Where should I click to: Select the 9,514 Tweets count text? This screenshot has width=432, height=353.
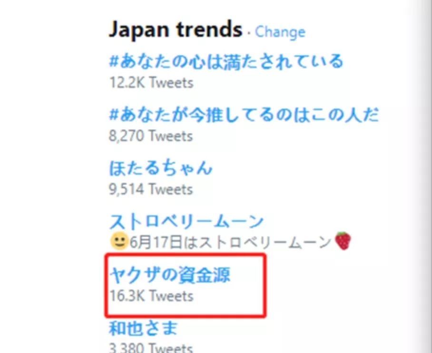pos(151,189)
